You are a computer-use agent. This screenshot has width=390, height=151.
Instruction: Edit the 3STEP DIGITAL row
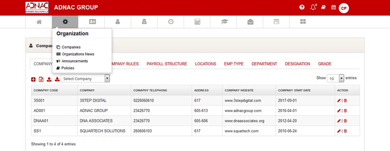[339, 101]
